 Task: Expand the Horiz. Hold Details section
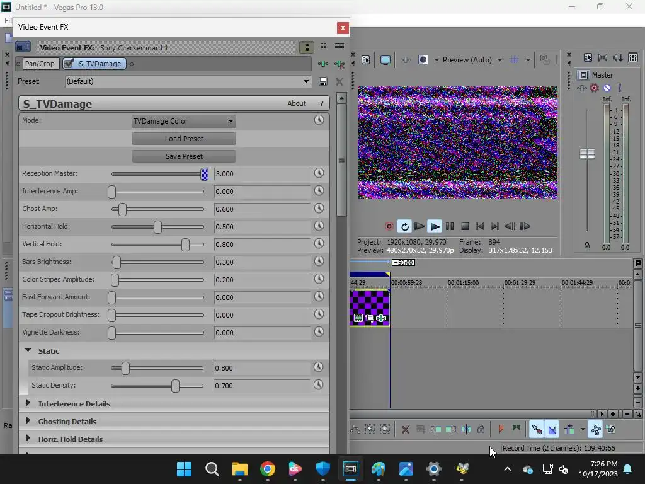click(x=28, y=439)
